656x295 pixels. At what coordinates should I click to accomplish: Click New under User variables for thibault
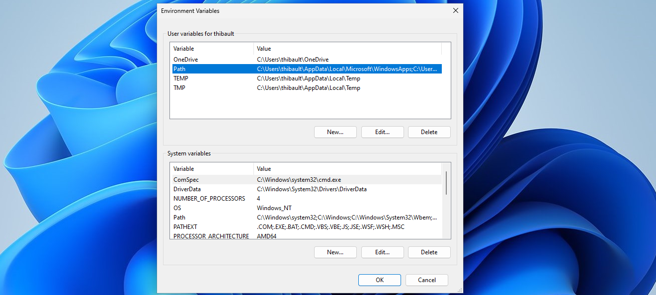[335, 132]
